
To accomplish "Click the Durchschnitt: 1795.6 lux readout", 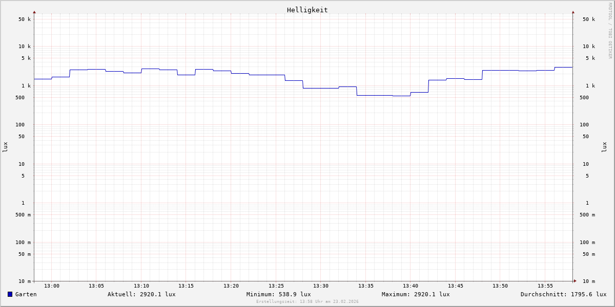I will 563,294.
